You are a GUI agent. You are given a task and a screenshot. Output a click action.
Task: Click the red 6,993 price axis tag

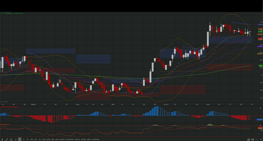260,38
